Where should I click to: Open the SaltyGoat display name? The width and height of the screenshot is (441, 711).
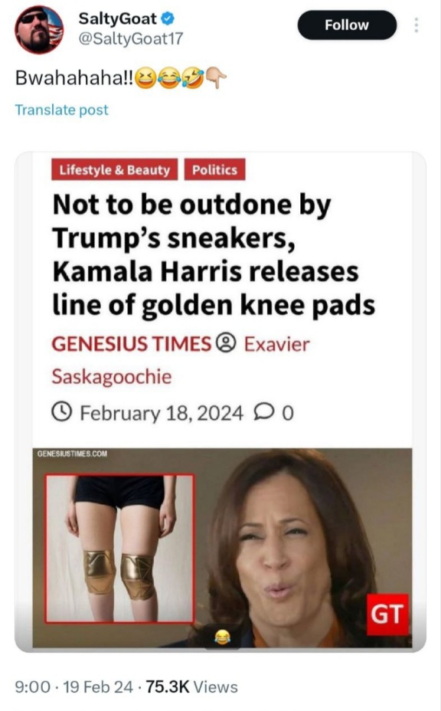pyautogui.click(x=118, y=18)
